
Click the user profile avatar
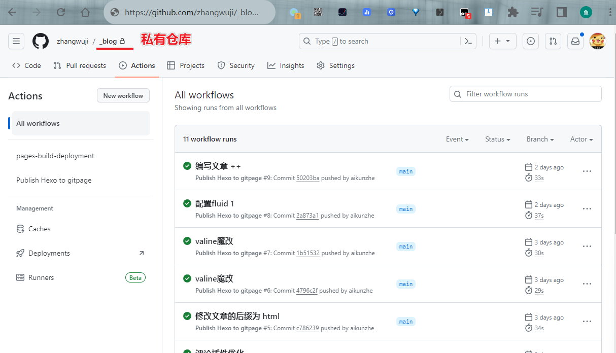[597, 41]
